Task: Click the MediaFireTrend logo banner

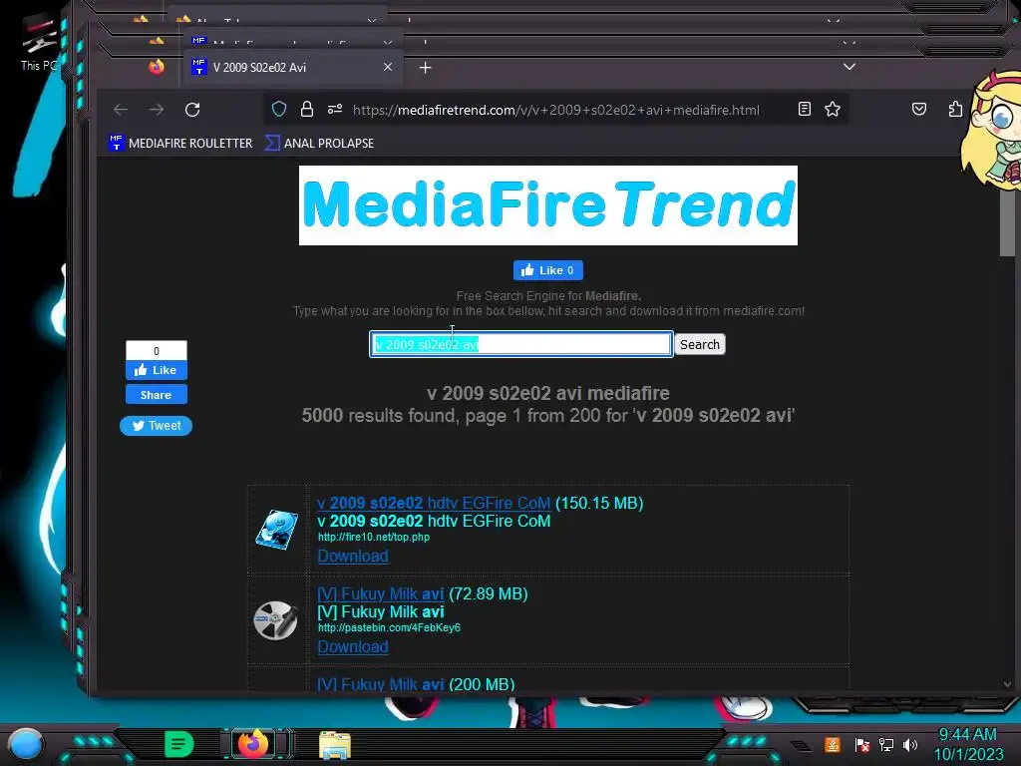Action: [548, 205]
